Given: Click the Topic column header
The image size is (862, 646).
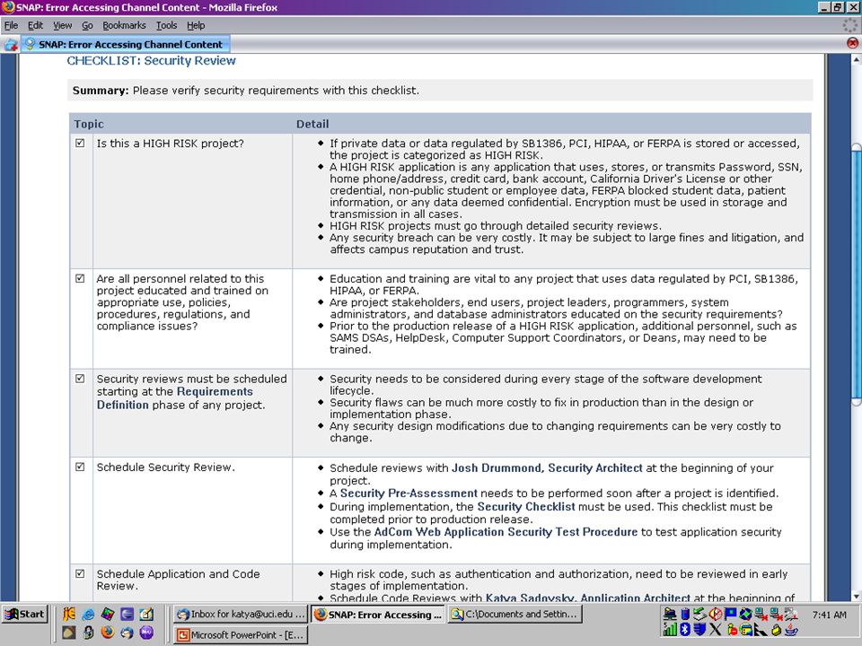Looking at the screenshot, I should point(89,124).
